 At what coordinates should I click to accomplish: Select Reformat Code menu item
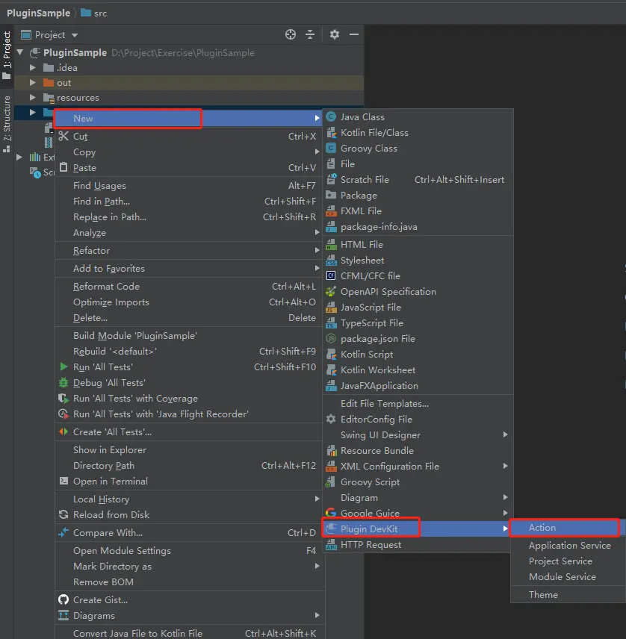189,287
